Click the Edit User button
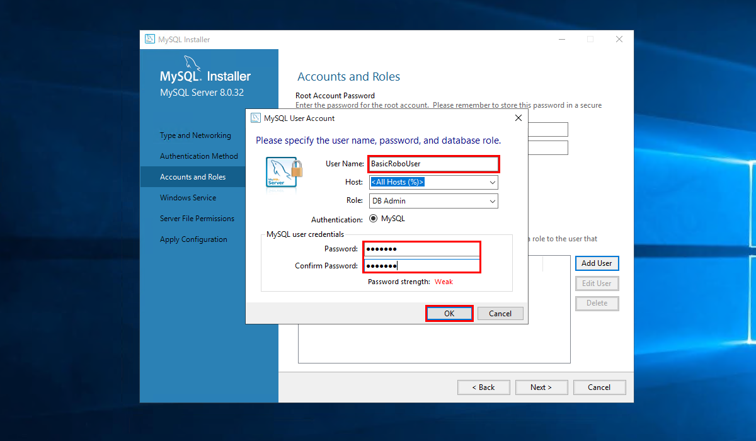 coord(597,283)
